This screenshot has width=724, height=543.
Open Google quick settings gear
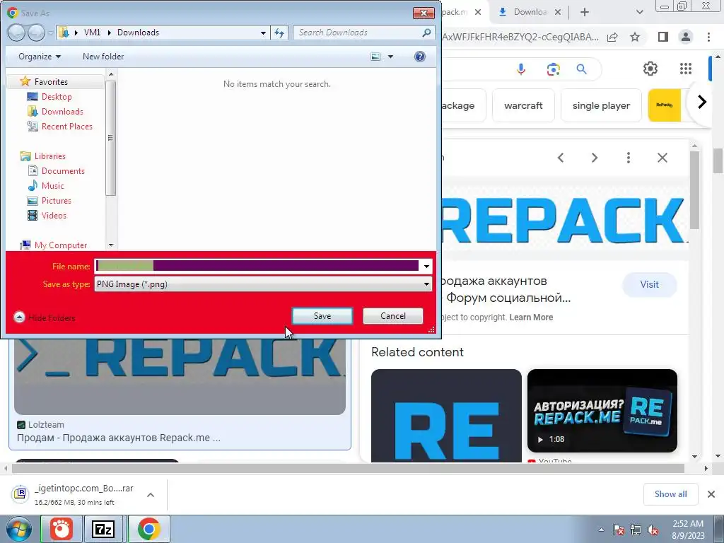[x=650, y=69]
